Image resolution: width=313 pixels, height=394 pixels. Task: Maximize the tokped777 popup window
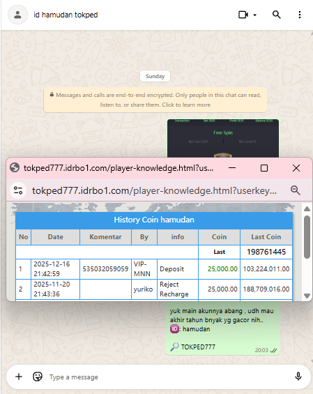[x=264, y=168]
